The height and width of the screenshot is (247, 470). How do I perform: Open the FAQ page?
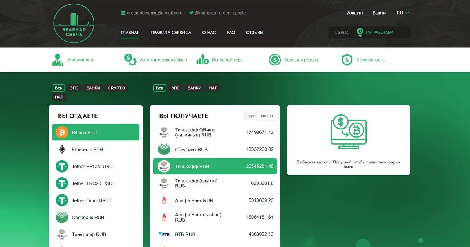(x=231, y=33)
